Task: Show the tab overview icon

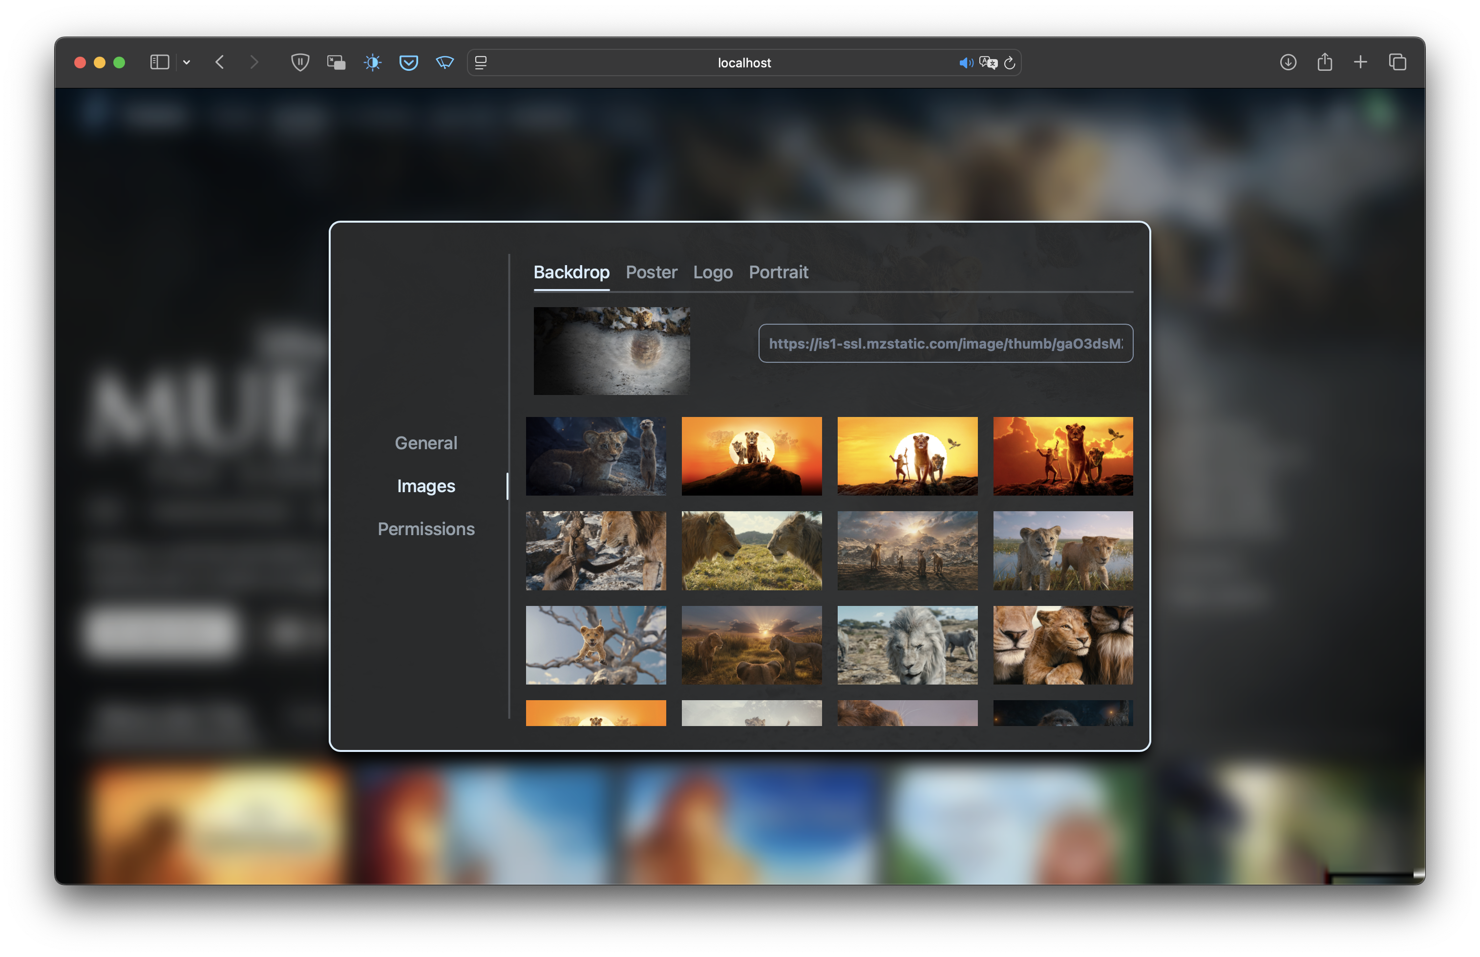Action: pos(1397,62)
